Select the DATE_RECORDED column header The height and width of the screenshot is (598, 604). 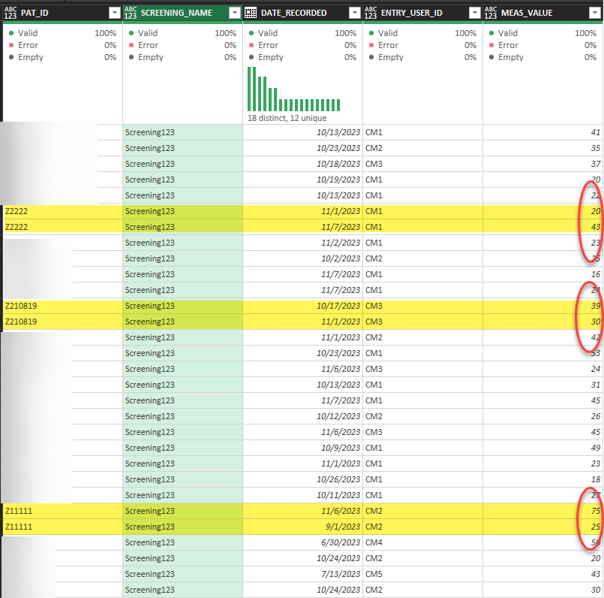click(x=303, y=13)
